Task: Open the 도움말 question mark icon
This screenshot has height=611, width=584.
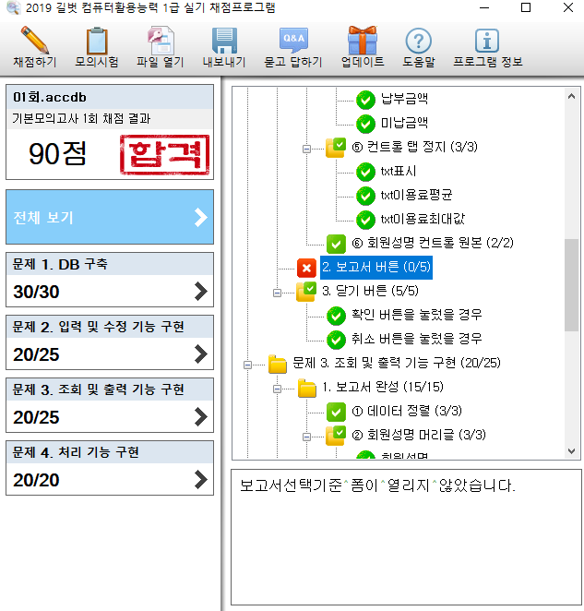Action: pos(419,41)
